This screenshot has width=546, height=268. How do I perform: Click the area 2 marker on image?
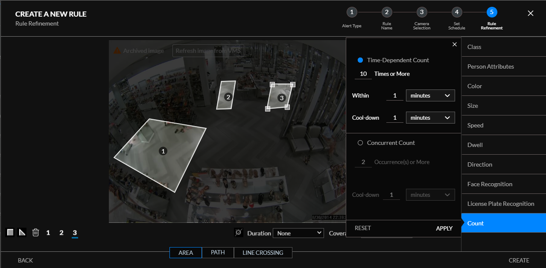click(x=228, y=97)
